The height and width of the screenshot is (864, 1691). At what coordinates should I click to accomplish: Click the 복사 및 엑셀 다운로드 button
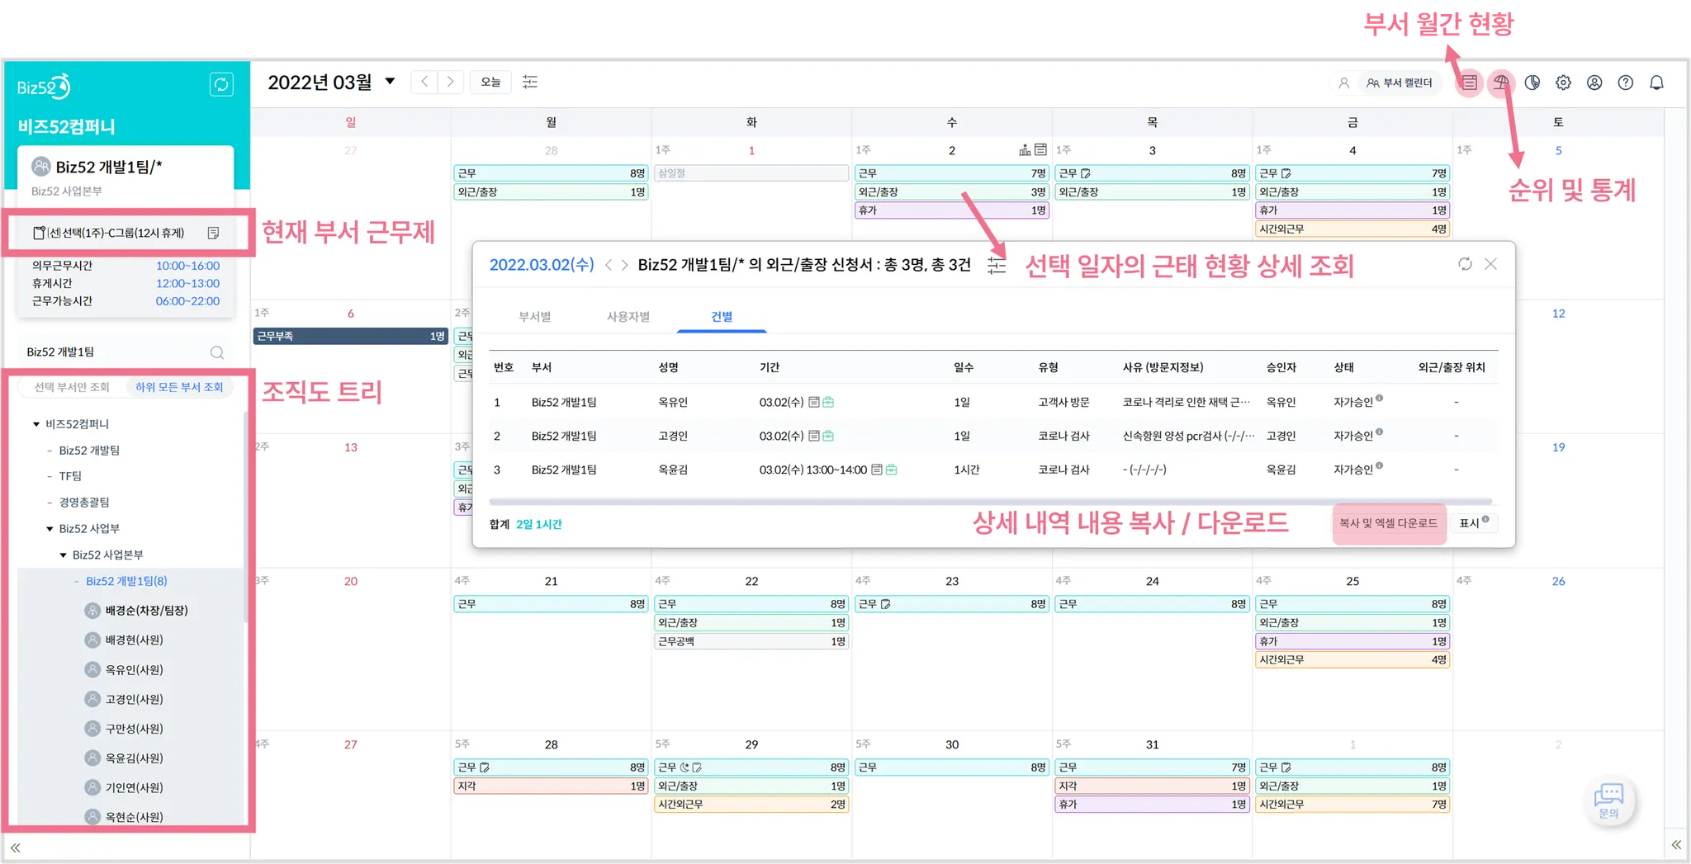pos(1389,523)
